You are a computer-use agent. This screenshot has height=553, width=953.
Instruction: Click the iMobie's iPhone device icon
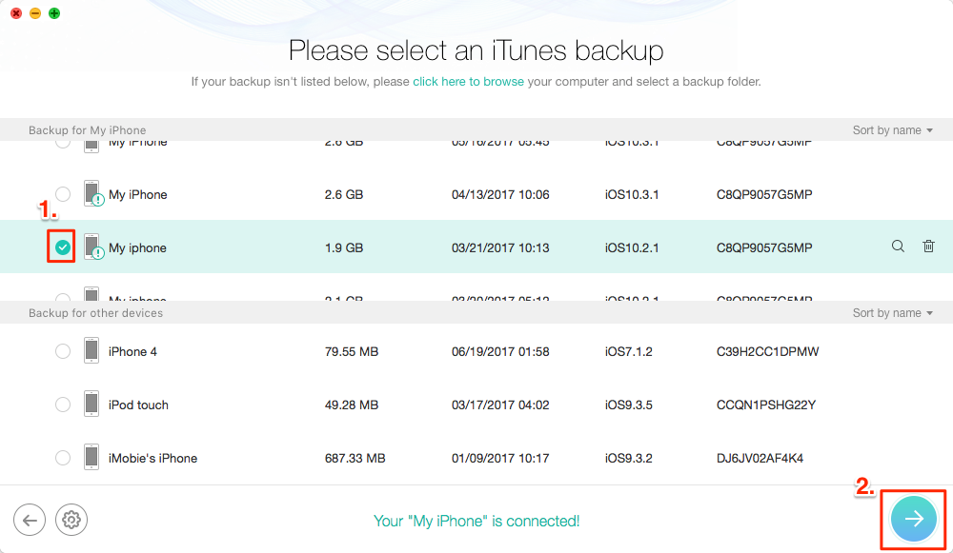91,458
